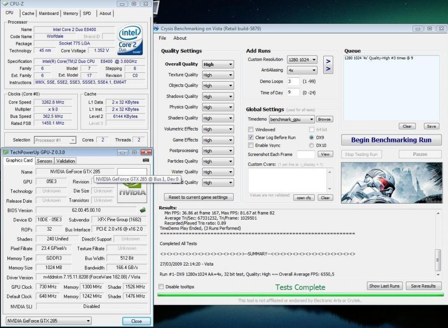Switch to the Memory tab in CPU-Z
This screenshot has height=328, width=448.
(x=70, y=14)
